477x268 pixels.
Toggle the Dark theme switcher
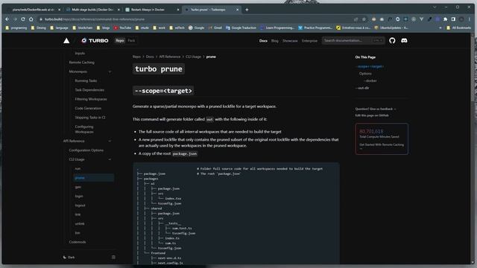(69, 257)
